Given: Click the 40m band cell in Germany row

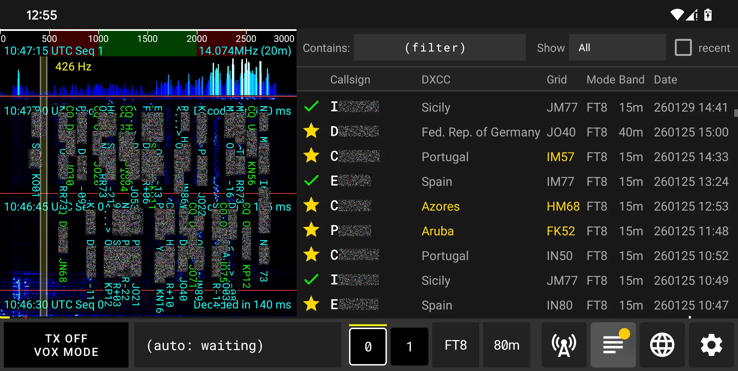Looking at the screenshot, I should [x=630, y=132].
